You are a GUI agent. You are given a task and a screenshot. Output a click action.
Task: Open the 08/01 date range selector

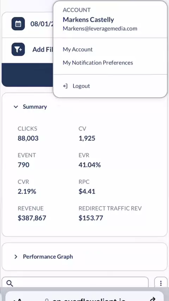42,24
